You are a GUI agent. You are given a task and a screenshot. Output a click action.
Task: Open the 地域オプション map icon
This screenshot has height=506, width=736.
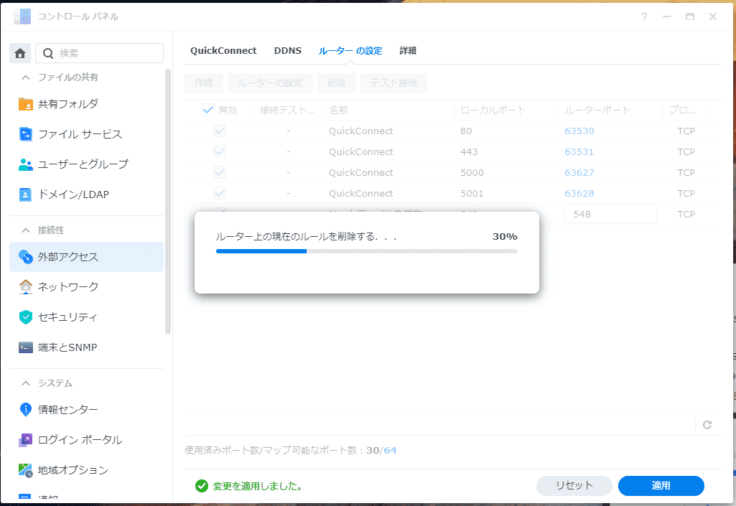[x=25, y=470]
